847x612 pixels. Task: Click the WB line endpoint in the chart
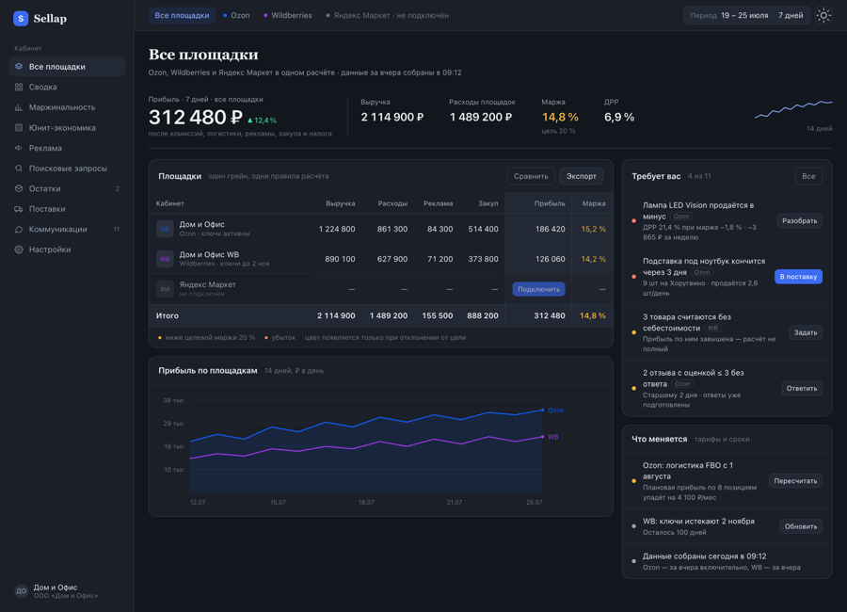point(543,437)
